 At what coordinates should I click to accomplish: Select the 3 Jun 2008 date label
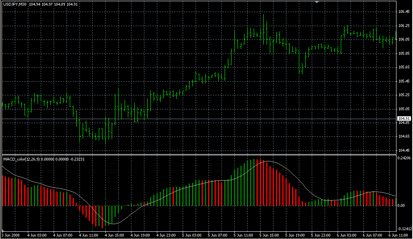click(10, 235)
